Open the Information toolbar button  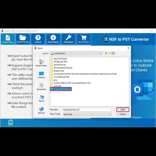click(x=53, y=39)
